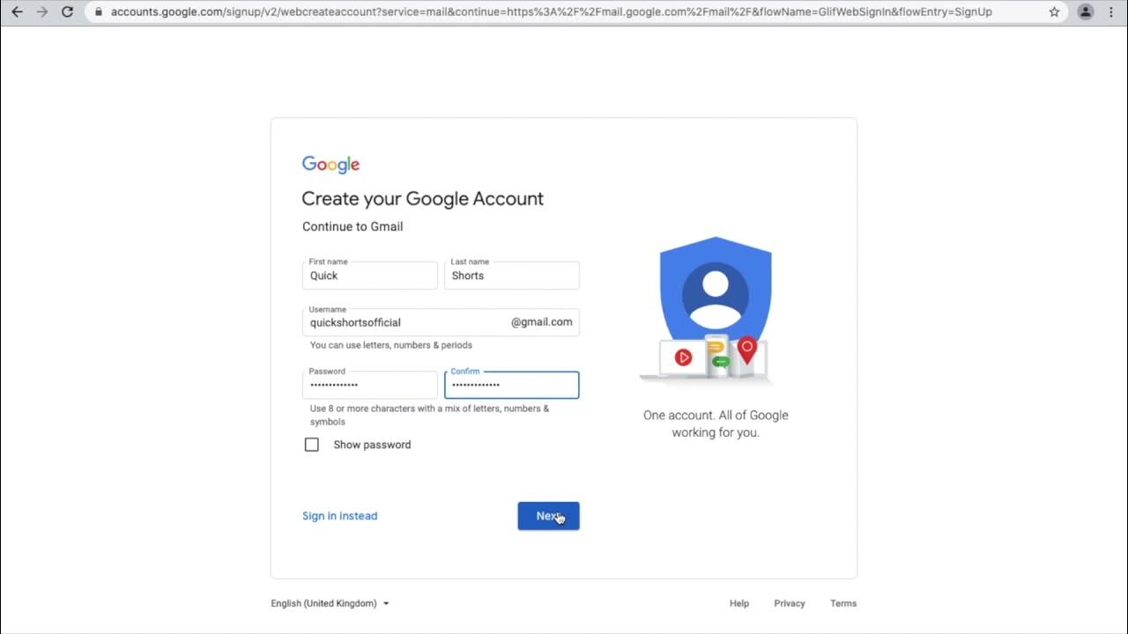Focus the Last name field containing Shorts
Viewport: 1128px width, 634px height.
point(512,276)
